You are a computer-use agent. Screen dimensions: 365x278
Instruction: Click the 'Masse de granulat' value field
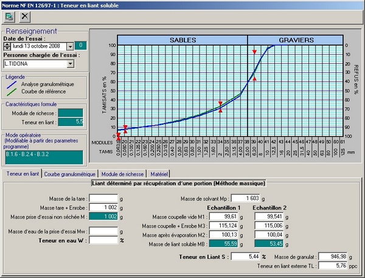point(332,257)
